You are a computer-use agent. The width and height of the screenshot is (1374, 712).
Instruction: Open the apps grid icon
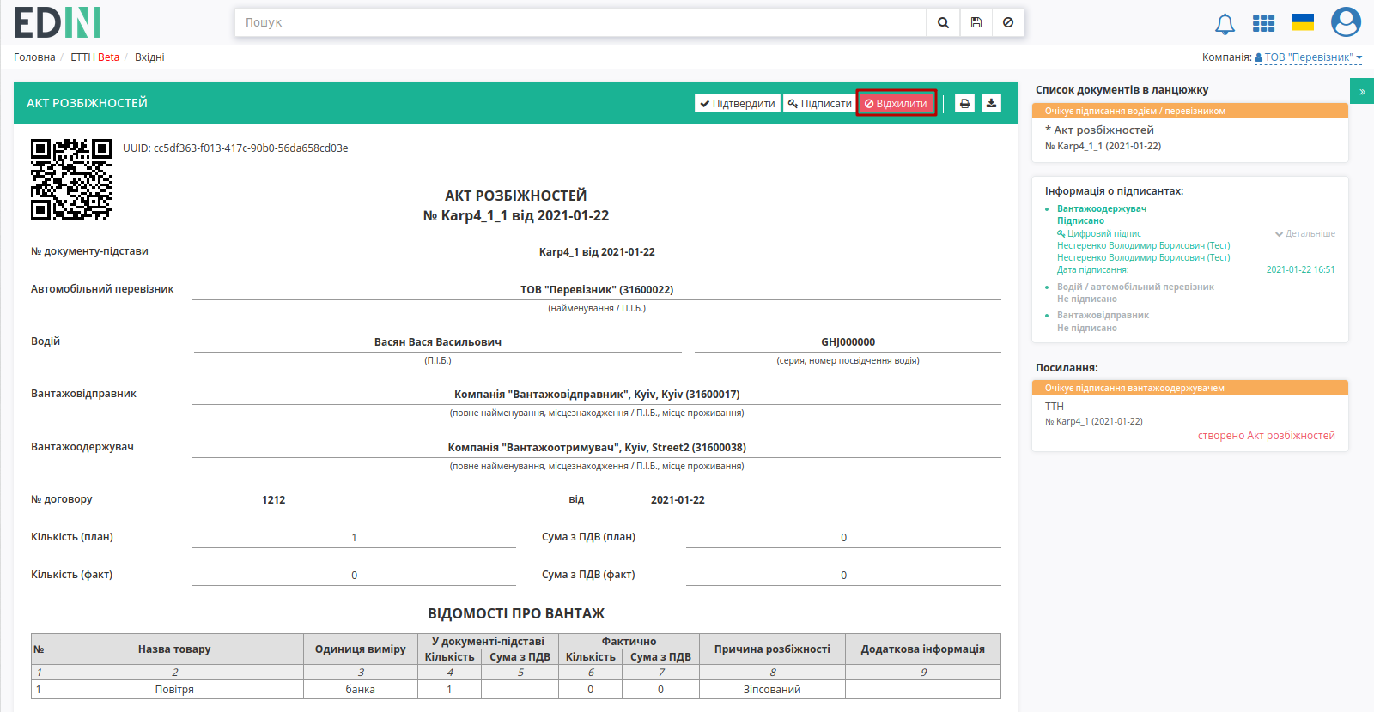point(1263,23)
